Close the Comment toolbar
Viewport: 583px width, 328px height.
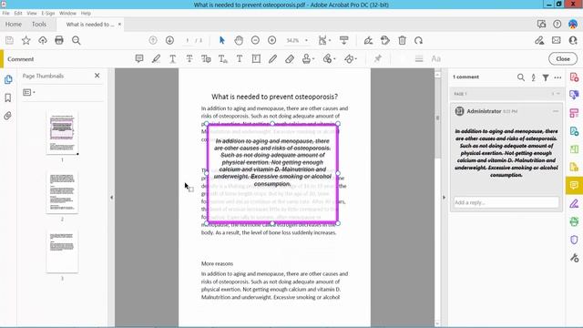(563, 58)
